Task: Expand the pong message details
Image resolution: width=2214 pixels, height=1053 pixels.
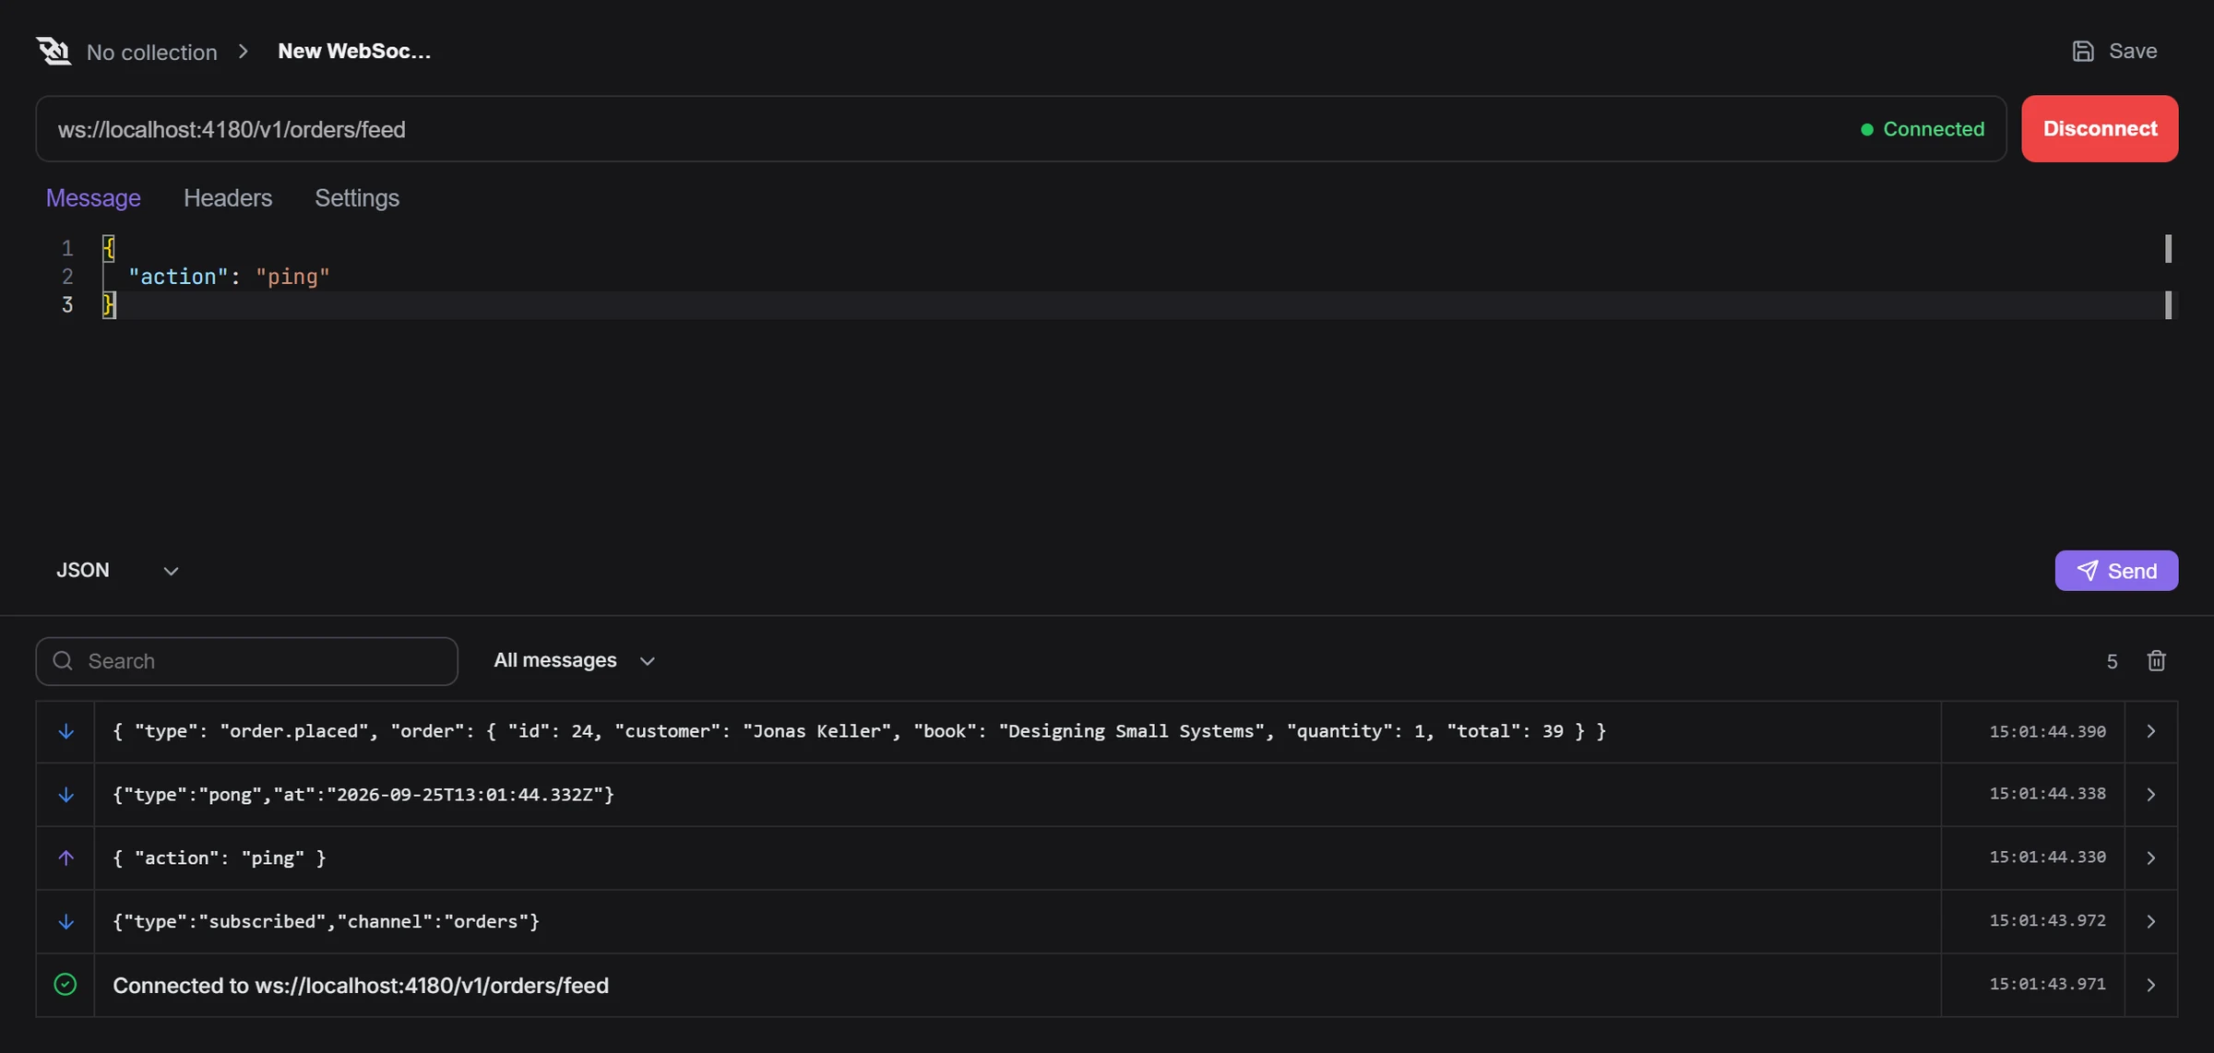Action: click(x=2150, y=794)
